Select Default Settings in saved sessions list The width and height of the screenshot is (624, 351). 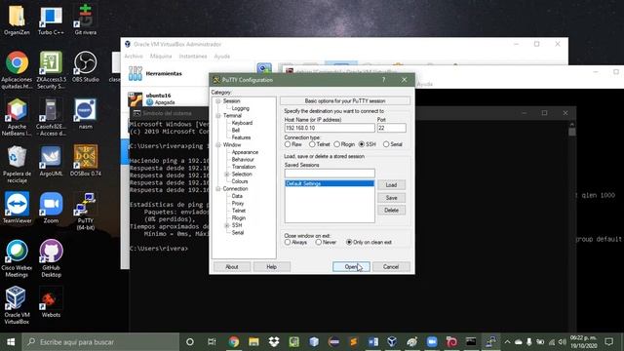[x=330, y=183]
